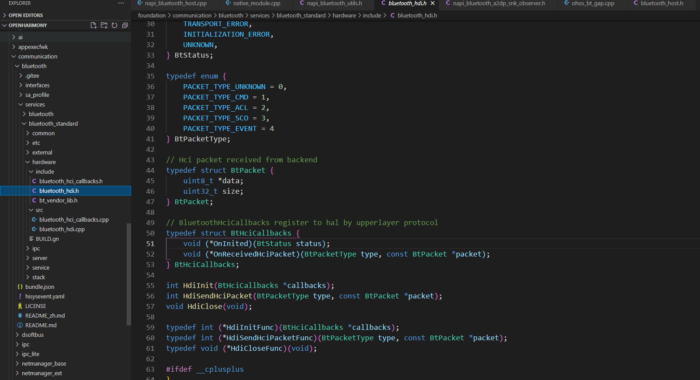Screen dimensions: 700x380
Task: Click the hisysevent.yaml exclamation icon
Action: coord(20,296)
